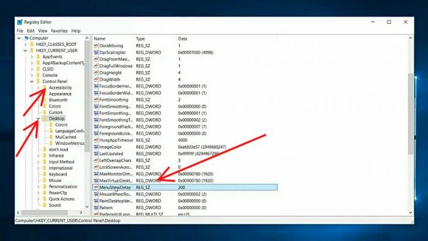Image resolution: width=428 pixels, height=241 pixels.
Task: Expand the Console key
Action: pyautogui.click(x=32, y=75)
